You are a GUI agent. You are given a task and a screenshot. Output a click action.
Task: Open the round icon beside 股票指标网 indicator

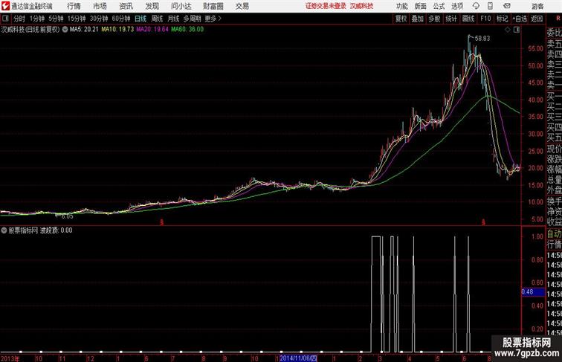pos(4,230)
